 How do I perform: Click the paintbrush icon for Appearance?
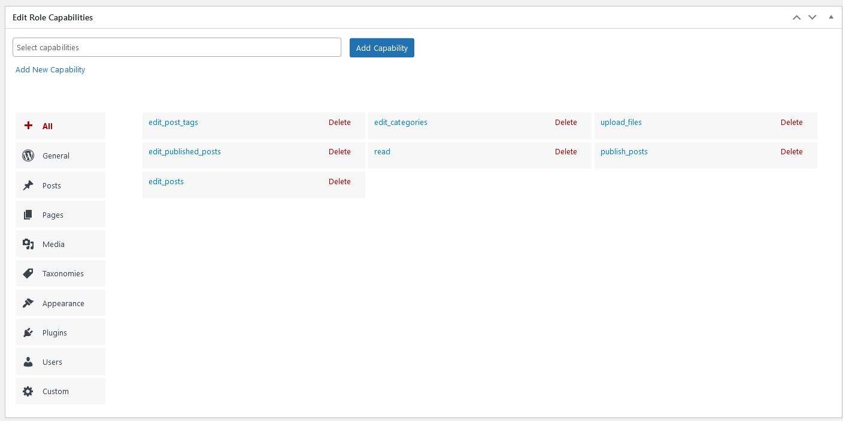point(28,303)
